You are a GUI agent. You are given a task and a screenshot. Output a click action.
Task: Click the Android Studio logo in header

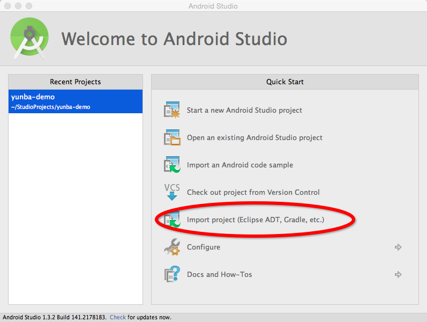29,38
